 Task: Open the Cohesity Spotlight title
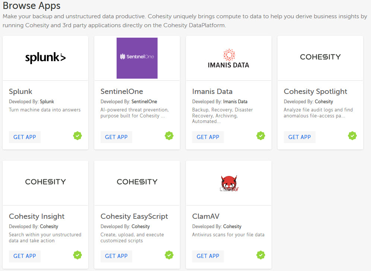[315, 92]
